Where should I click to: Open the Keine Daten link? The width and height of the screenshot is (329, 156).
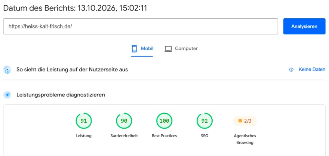(312, 70)
